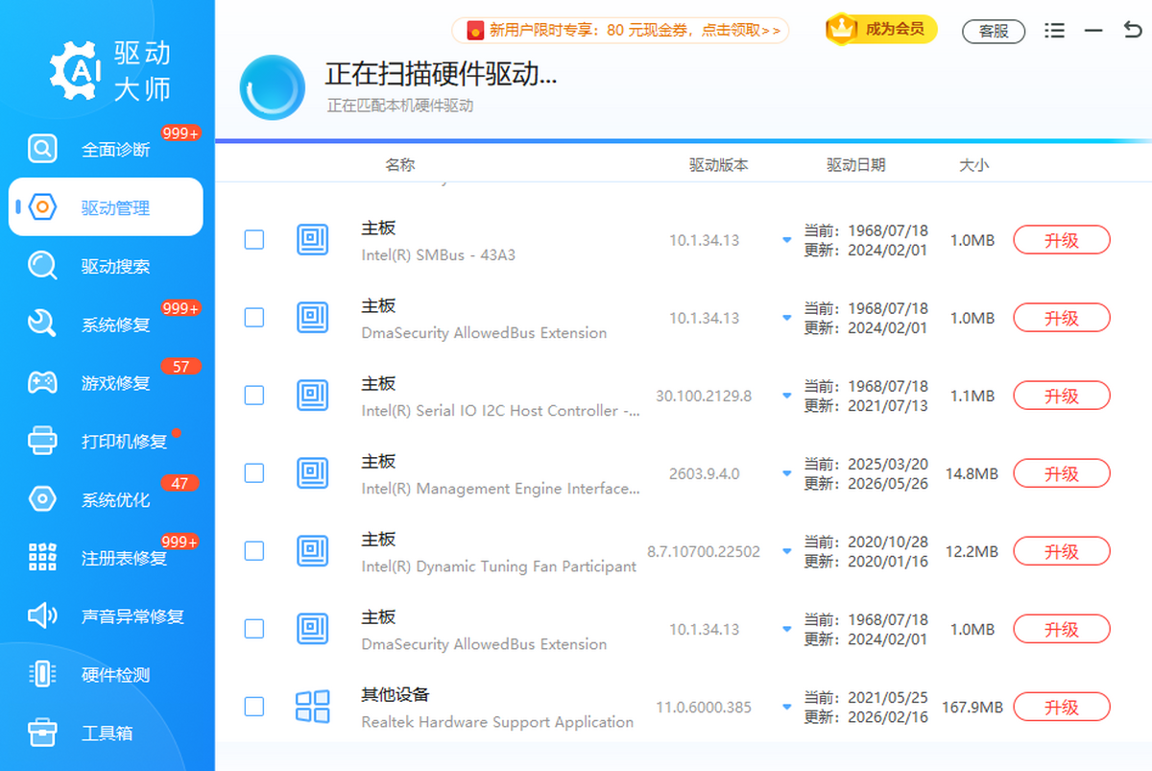Click the motherboard icon for Serial IO I2C Host Controller
The image size is (1152, 771).
312,396
